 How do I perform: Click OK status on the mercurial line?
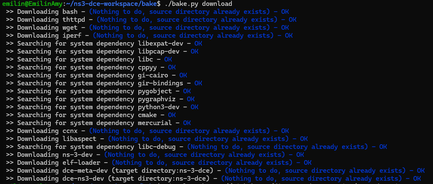[187, 123]
